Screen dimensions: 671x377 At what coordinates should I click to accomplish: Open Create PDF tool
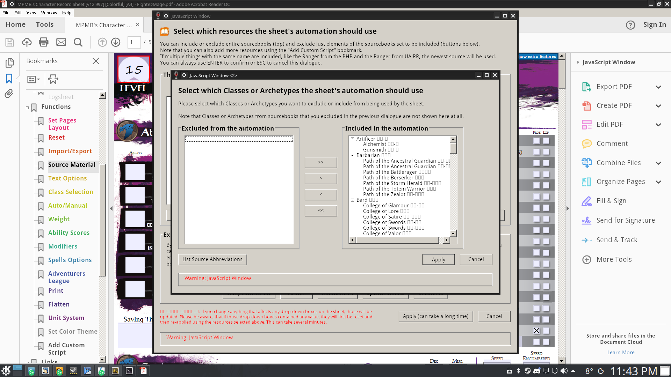[614, 105]
